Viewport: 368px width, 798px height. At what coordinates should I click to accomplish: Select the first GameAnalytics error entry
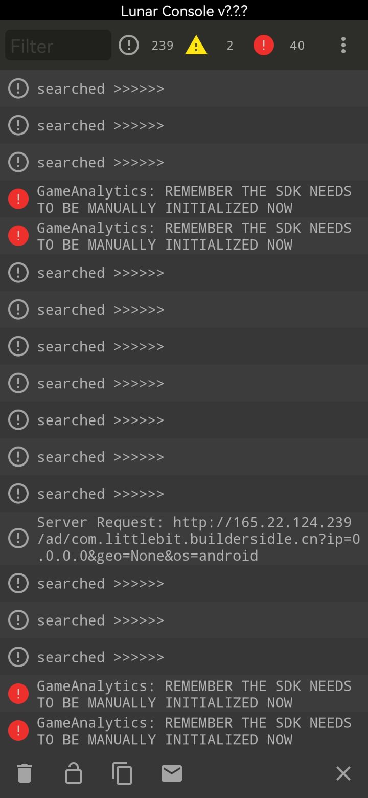(194, 199)
